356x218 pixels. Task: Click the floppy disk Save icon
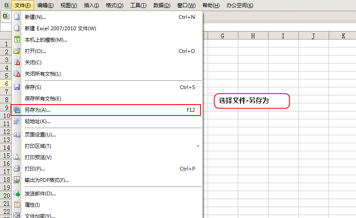(17, 87)
